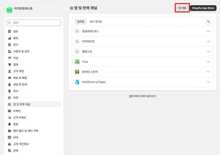Open the Flow row three-dot menu
The image size is (220, 155).
(x=208, y=62)
